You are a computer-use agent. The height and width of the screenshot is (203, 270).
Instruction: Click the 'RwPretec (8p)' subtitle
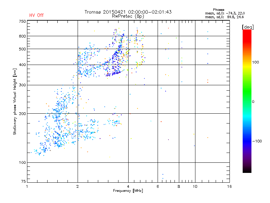(x=128, y=16)
